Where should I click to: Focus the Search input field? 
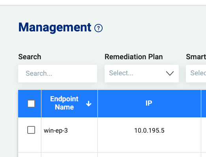tap(58, 73)
